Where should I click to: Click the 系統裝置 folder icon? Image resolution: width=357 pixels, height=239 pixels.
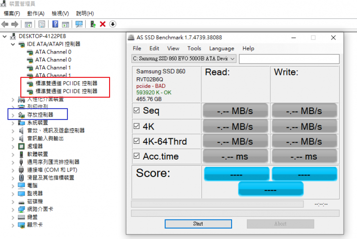click(x=21, y=122)
